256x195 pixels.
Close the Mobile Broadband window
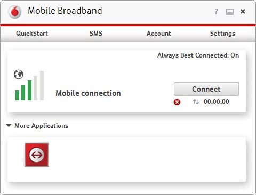[243, 12]
